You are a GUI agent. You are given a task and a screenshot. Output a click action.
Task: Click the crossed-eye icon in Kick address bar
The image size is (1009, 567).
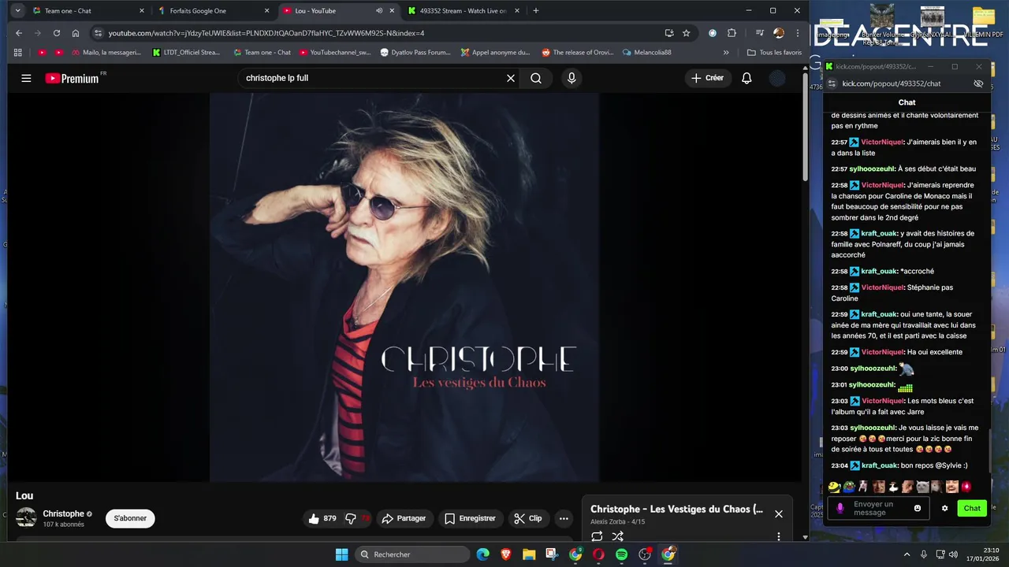pyautogui.click(x=978, y=83)
